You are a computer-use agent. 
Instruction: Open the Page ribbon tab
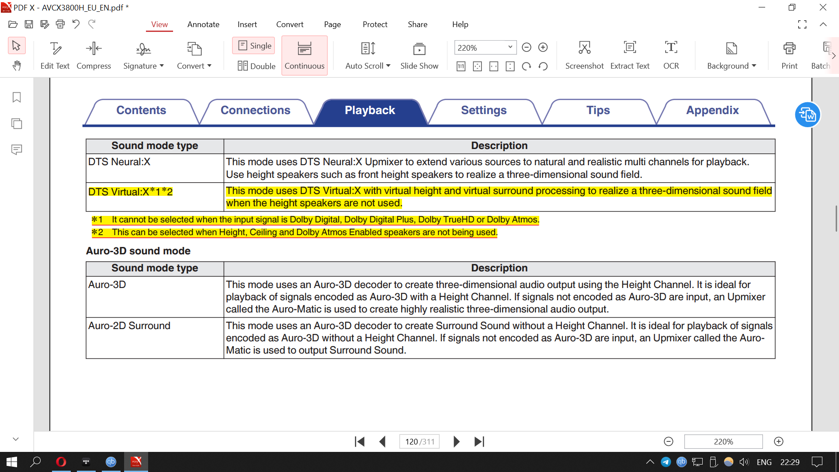click(333, 24)
